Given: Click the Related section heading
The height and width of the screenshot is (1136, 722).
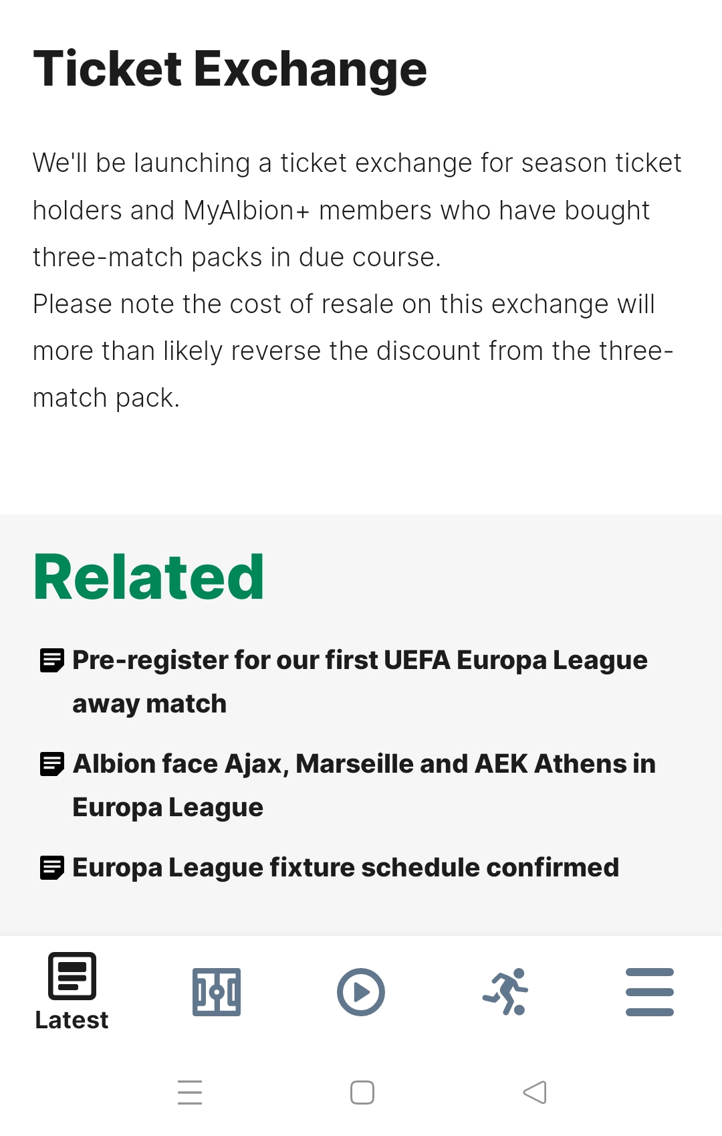Looking at the screenshot, I should [149, 577].
